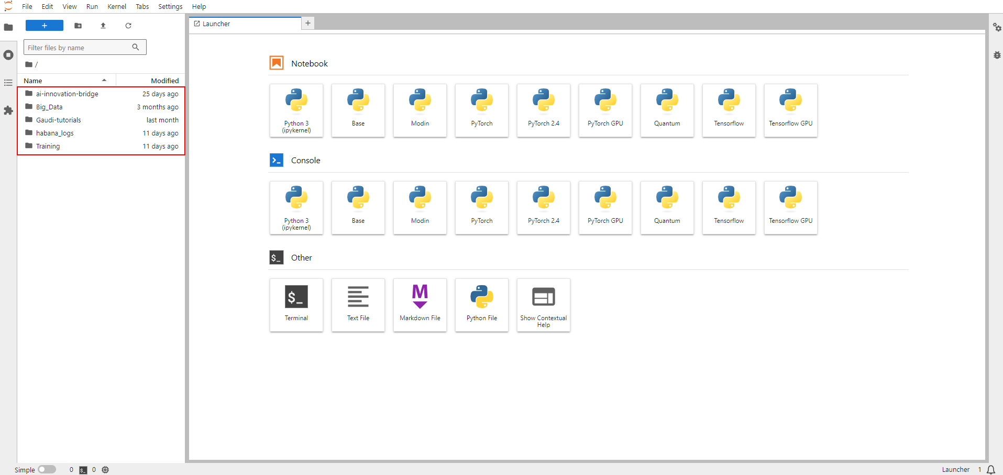Viewport: 1003px width, 475px height.
Task: Select the Big_Data folder
Action: [102, 107]
